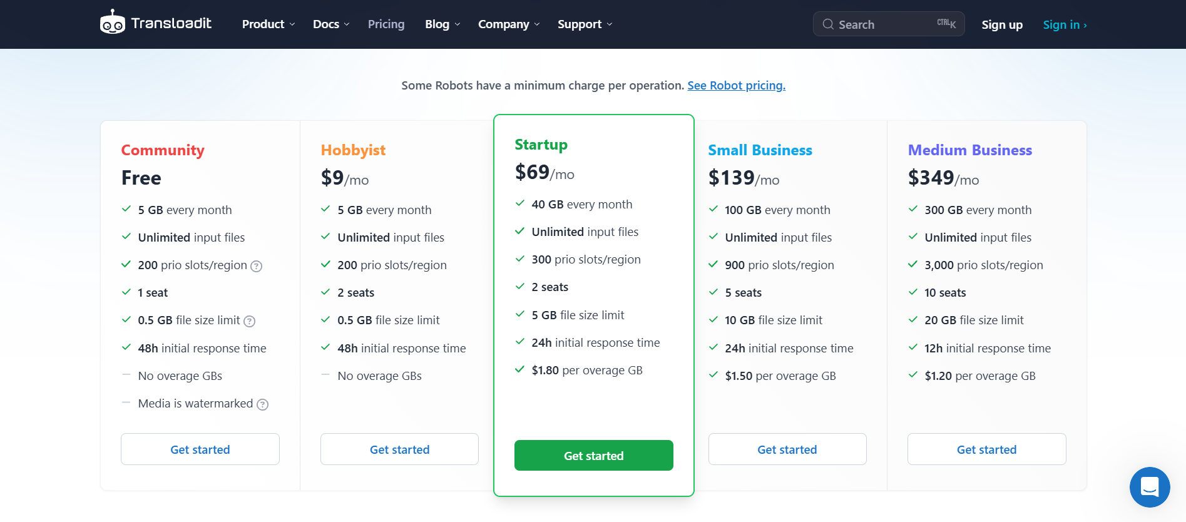This screenshot has height=522, width=1186.
Task: Click '12h initial response time' text
Action: [988, 349]
